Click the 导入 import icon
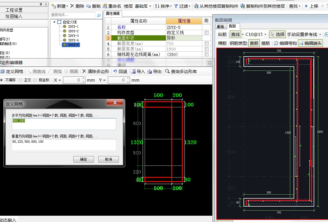 [x=133, y=72]
